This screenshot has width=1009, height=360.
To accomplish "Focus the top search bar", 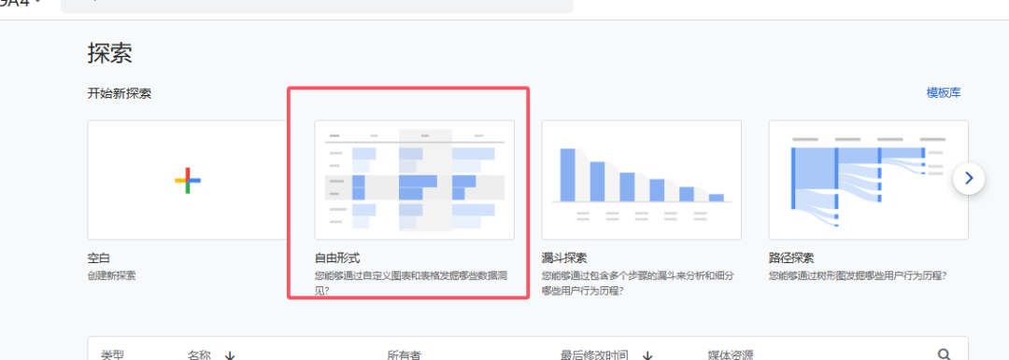I will pyautogui.click(x=317, y=6).
